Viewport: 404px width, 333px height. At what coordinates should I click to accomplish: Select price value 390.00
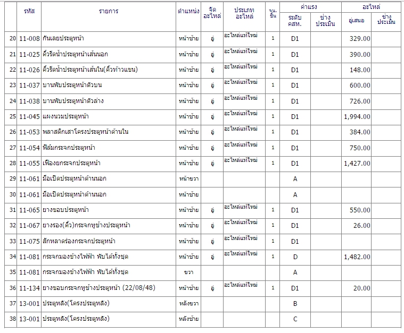click(360, 55)
